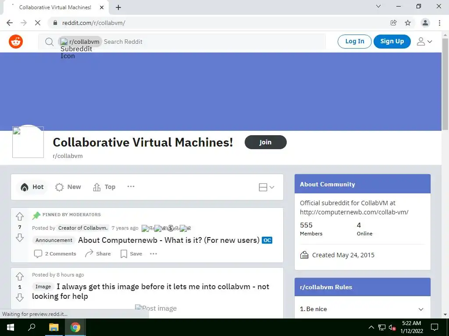Open more options dots on pinned post
Viewport: 449px width, 336px height.
153,254
